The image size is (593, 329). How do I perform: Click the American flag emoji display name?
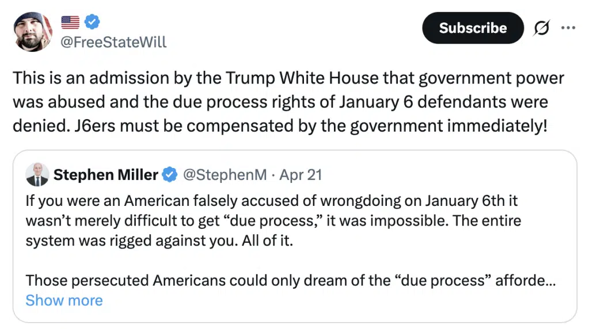[x=70, y=22]
